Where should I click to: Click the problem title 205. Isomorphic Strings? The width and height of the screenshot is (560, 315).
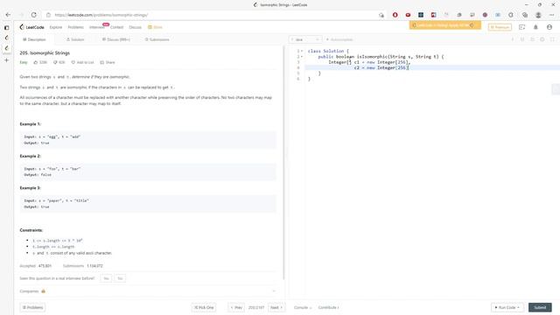[x=45, y=52]
